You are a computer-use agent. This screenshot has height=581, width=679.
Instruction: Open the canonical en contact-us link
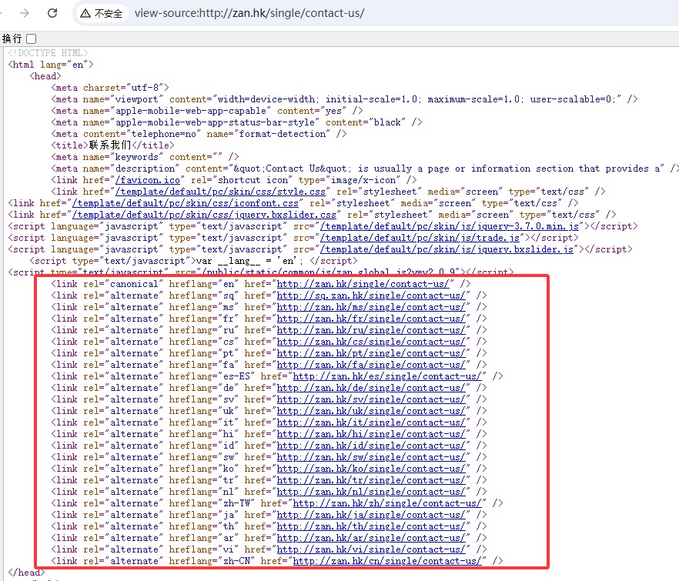(363, 284)
